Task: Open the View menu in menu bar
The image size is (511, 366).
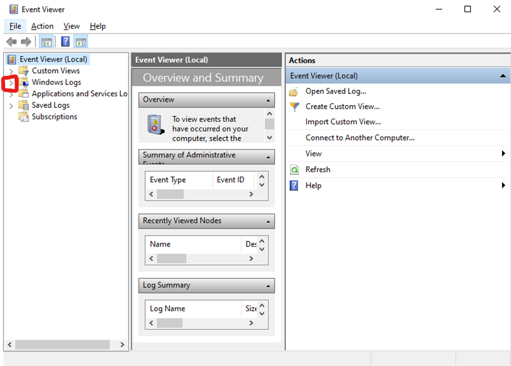Action: [71, 26]
